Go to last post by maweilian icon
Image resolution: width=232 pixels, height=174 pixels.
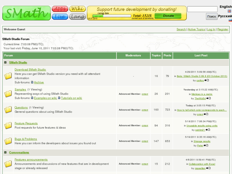(208, 168)
